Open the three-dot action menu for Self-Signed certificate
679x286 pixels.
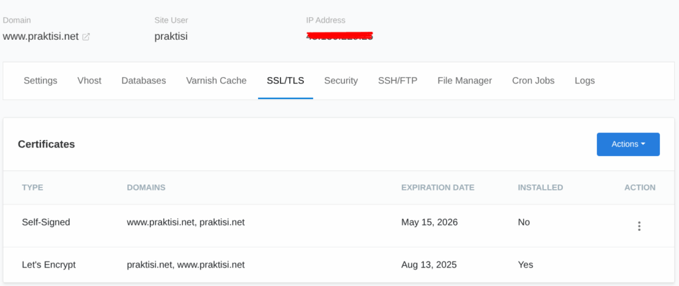(639, 226)
